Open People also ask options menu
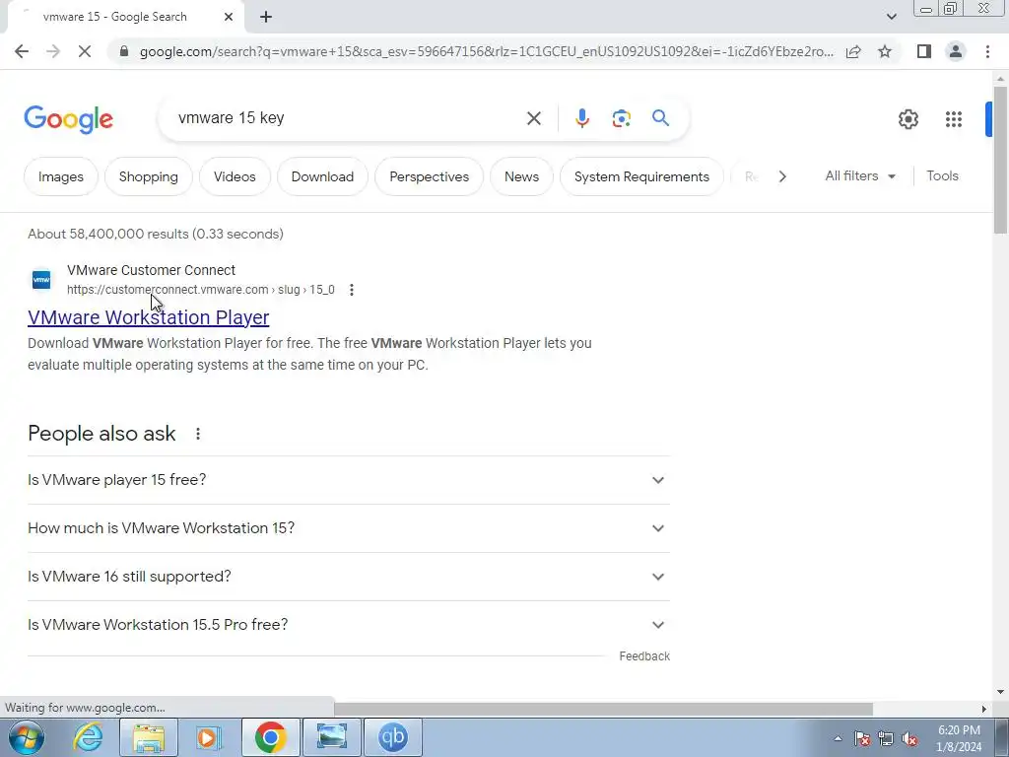Viewport: 1009px width, 757px height. [x=197, y=434]
